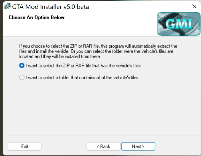202x156 pixels.
Task: Click the 'I want to select the ZIP or RAR file' label
Action: point(83,66)
